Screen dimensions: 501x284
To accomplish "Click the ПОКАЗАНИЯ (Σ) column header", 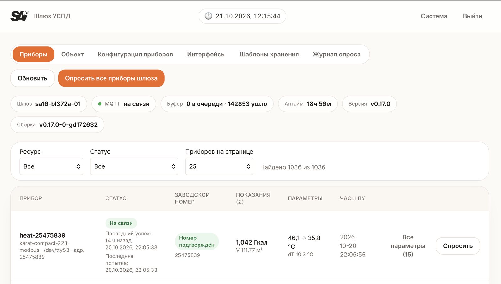I will (253, 198).
